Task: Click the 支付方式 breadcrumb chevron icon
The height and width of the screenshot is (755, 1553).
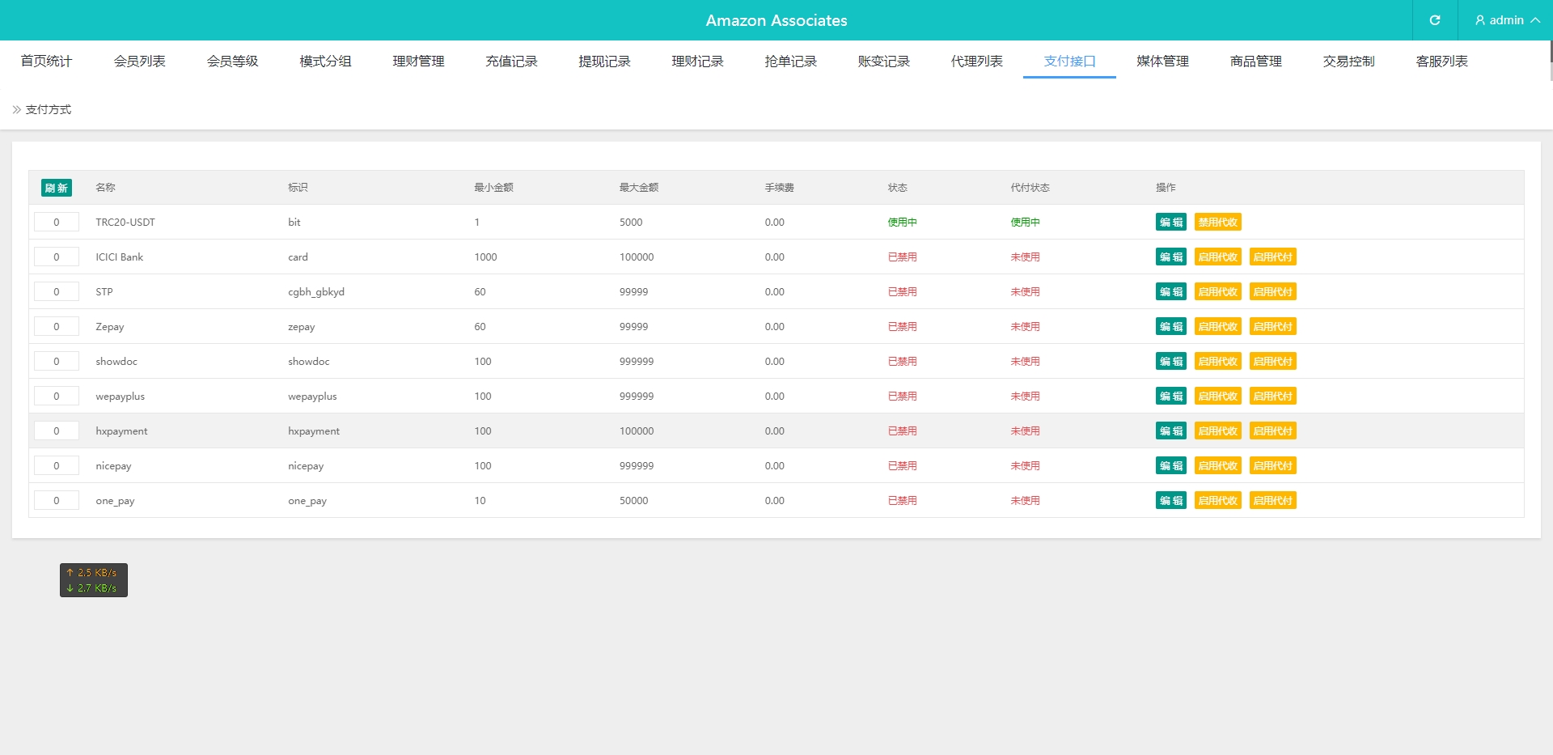Action: tap(17, 109)
